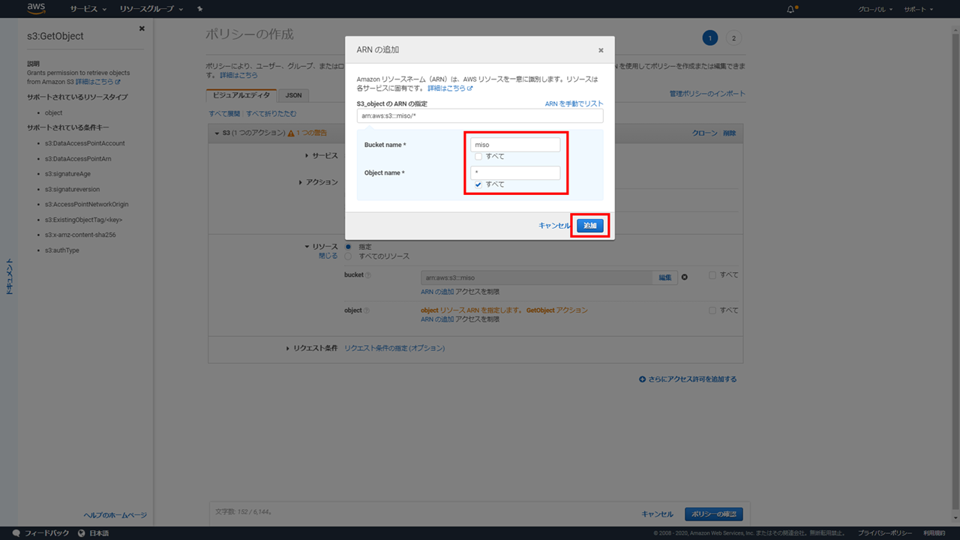Click the plus icon to add more permissions

642,379
